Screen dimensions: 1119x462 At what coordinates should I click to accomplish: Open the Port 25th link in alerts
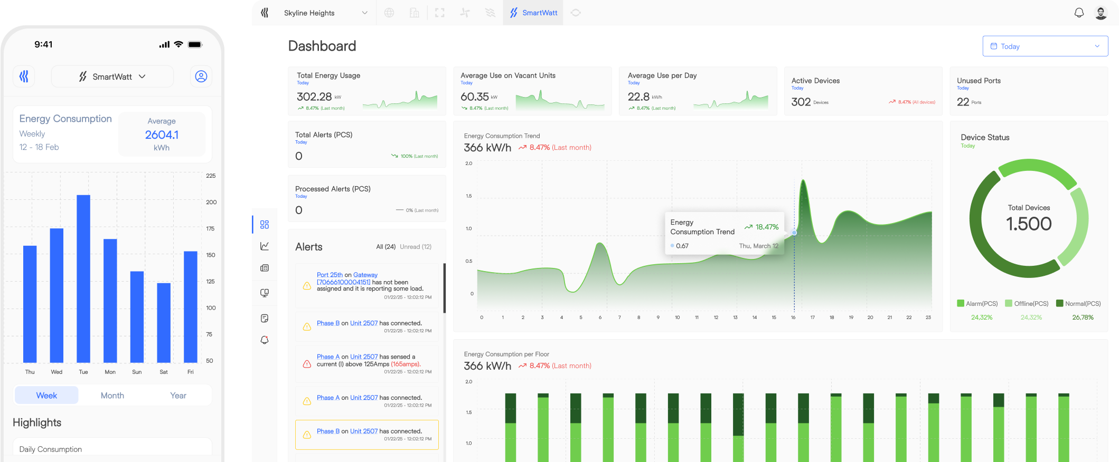point(330,275)
